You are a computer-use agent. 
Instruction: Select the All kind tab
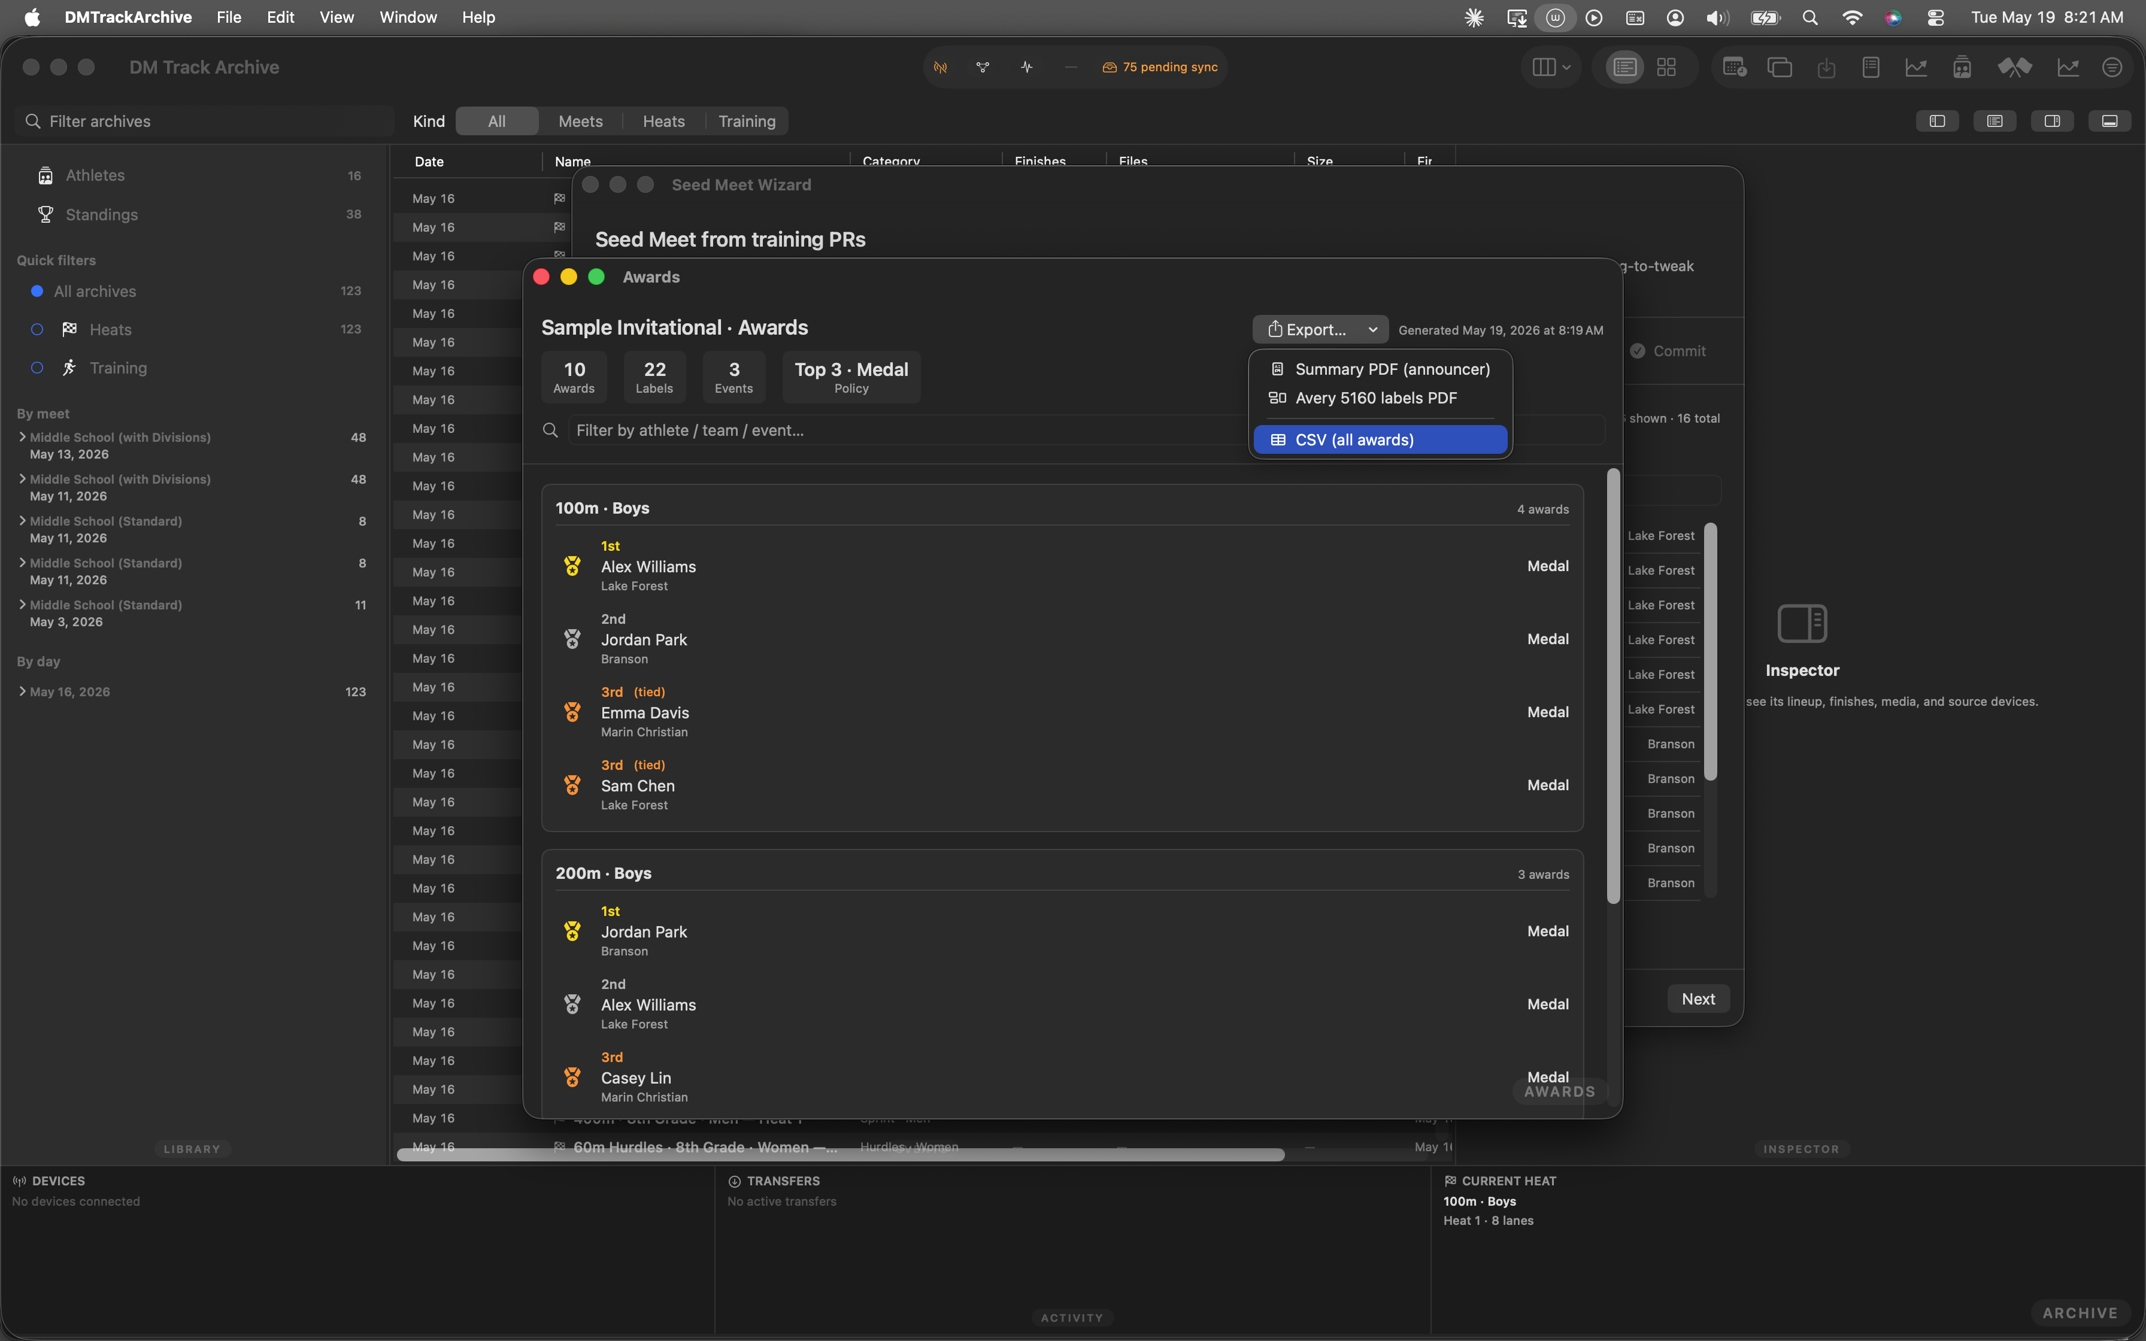click(x=496, y=122)
